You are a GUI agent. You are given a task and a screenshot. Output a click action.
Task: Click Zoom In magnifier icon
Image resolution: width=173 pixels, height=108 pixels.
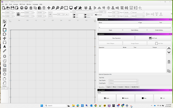pyautogui.click(x=57, y=8)
